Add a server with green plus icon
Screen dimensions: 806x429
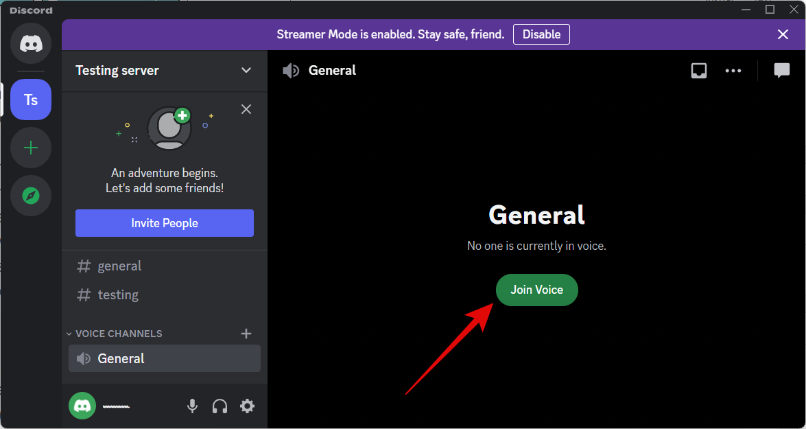pos(31,148)
